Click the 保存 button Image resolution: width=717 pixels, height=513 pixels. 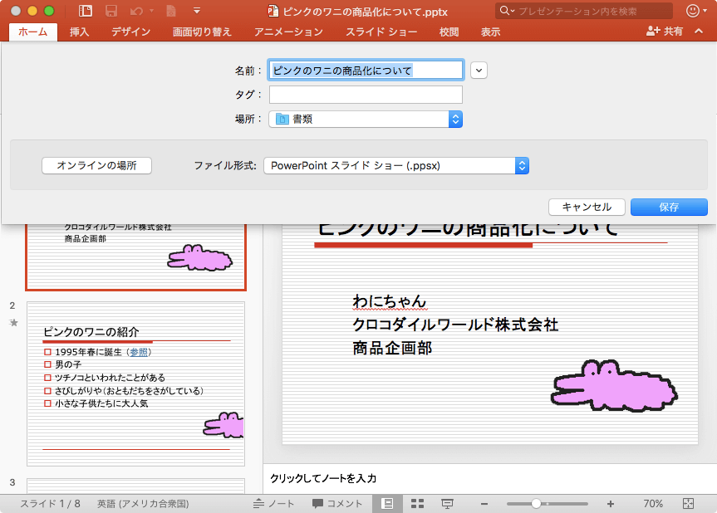click(x=669, y=207)
